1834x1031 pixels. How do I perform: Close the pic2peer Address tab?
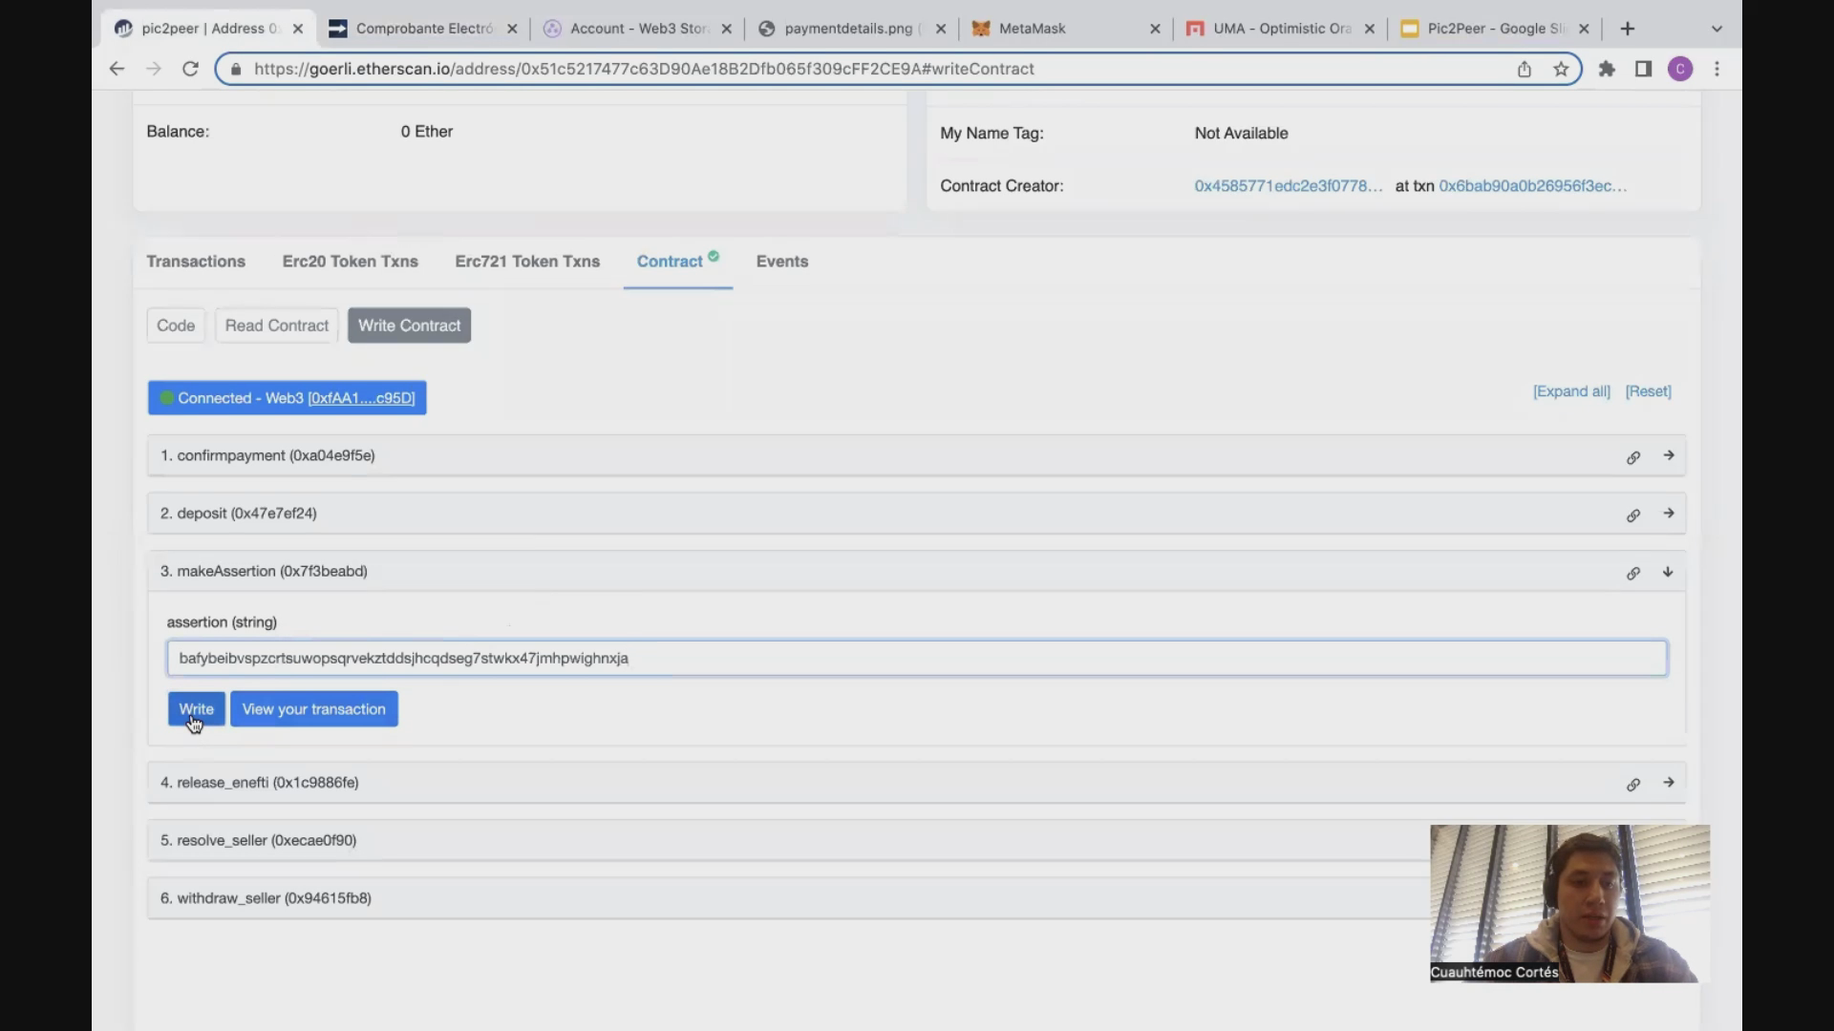click(298, 29)
